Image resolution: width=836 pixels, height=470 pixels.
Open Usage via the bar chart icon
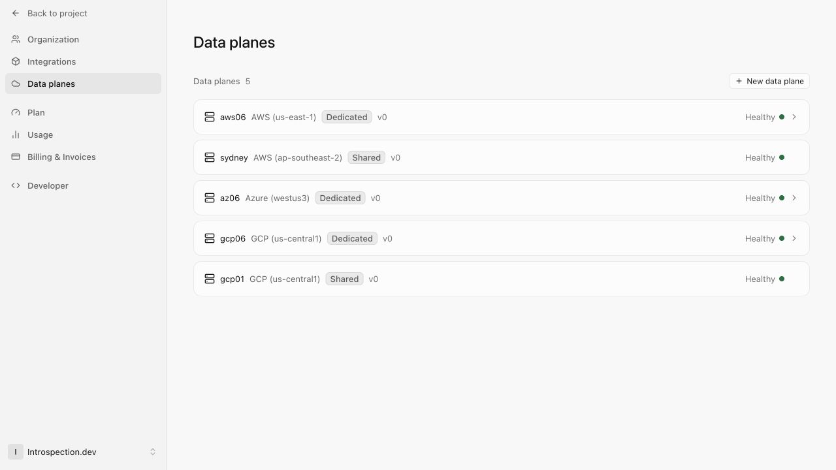[x=16, y=134]
